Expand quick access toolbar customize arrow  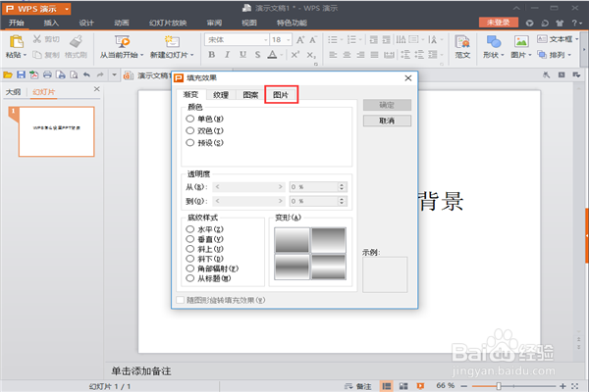tap(114, 75)
